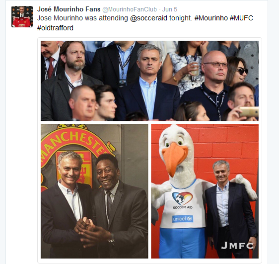
Task: Open the Jun 5 tweet timestamp
Action: click(x=170, y=9)
